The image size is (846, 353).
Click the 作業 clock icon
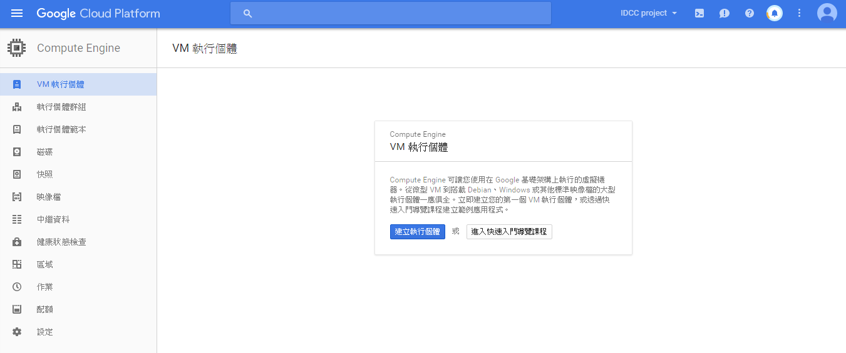[17, 287]
